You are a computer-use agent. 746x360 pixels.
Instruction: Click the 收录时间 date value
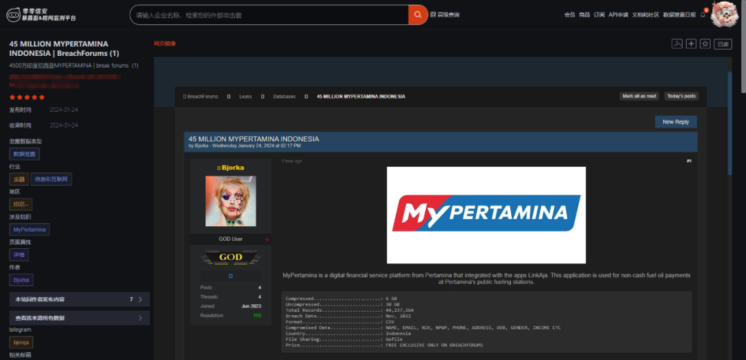pyautogui.click(x=64, y=126)
